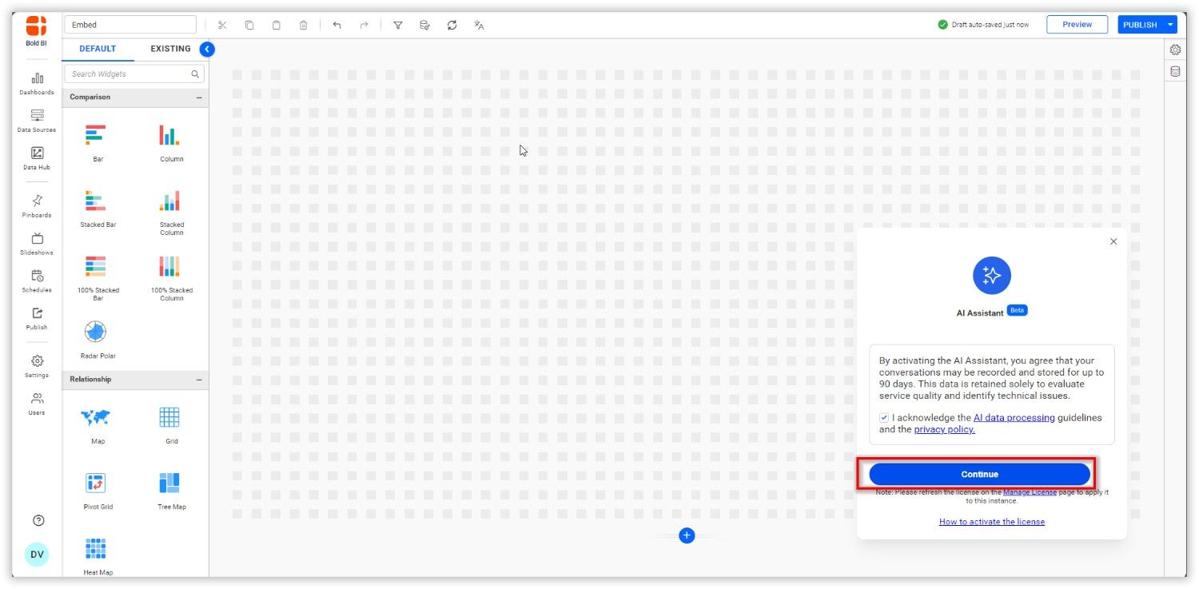
Task: Select the Column chart widget
Action: click(x=171, y=142)
